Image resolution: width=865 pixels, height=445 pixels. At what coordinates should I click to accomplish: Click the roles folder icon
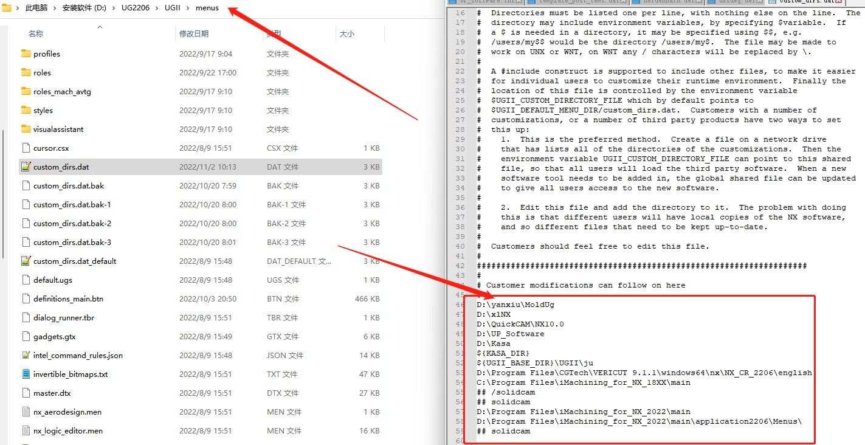[x=26, y=72]
